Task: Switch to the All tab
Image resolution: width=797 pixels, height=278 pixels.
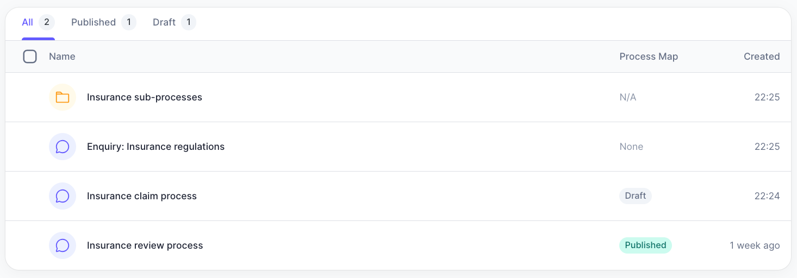Action: tap(28, 22)
